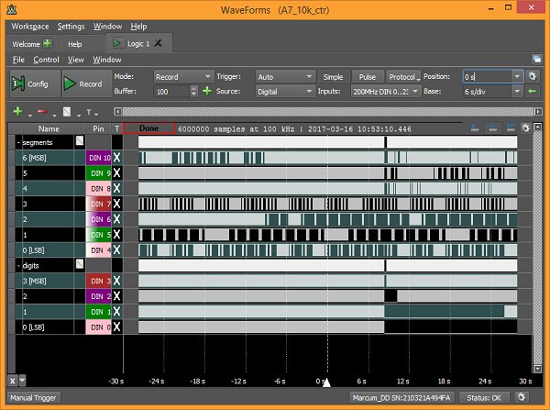Viewport: 550px width, 410px height.
Task: Click the Manual Trigger button
Action: click(x=33, y=398)
